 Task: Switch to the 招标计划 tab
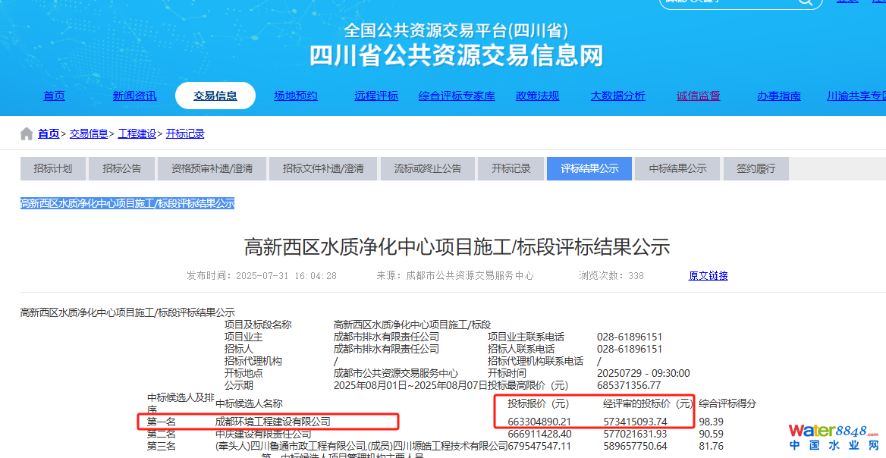[x=52, y=168]
